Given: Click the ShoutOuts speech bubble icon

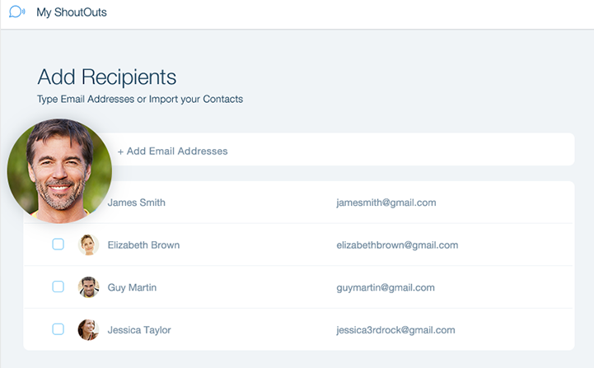Looking at the screenshot, I should click(x=16, y=13).
